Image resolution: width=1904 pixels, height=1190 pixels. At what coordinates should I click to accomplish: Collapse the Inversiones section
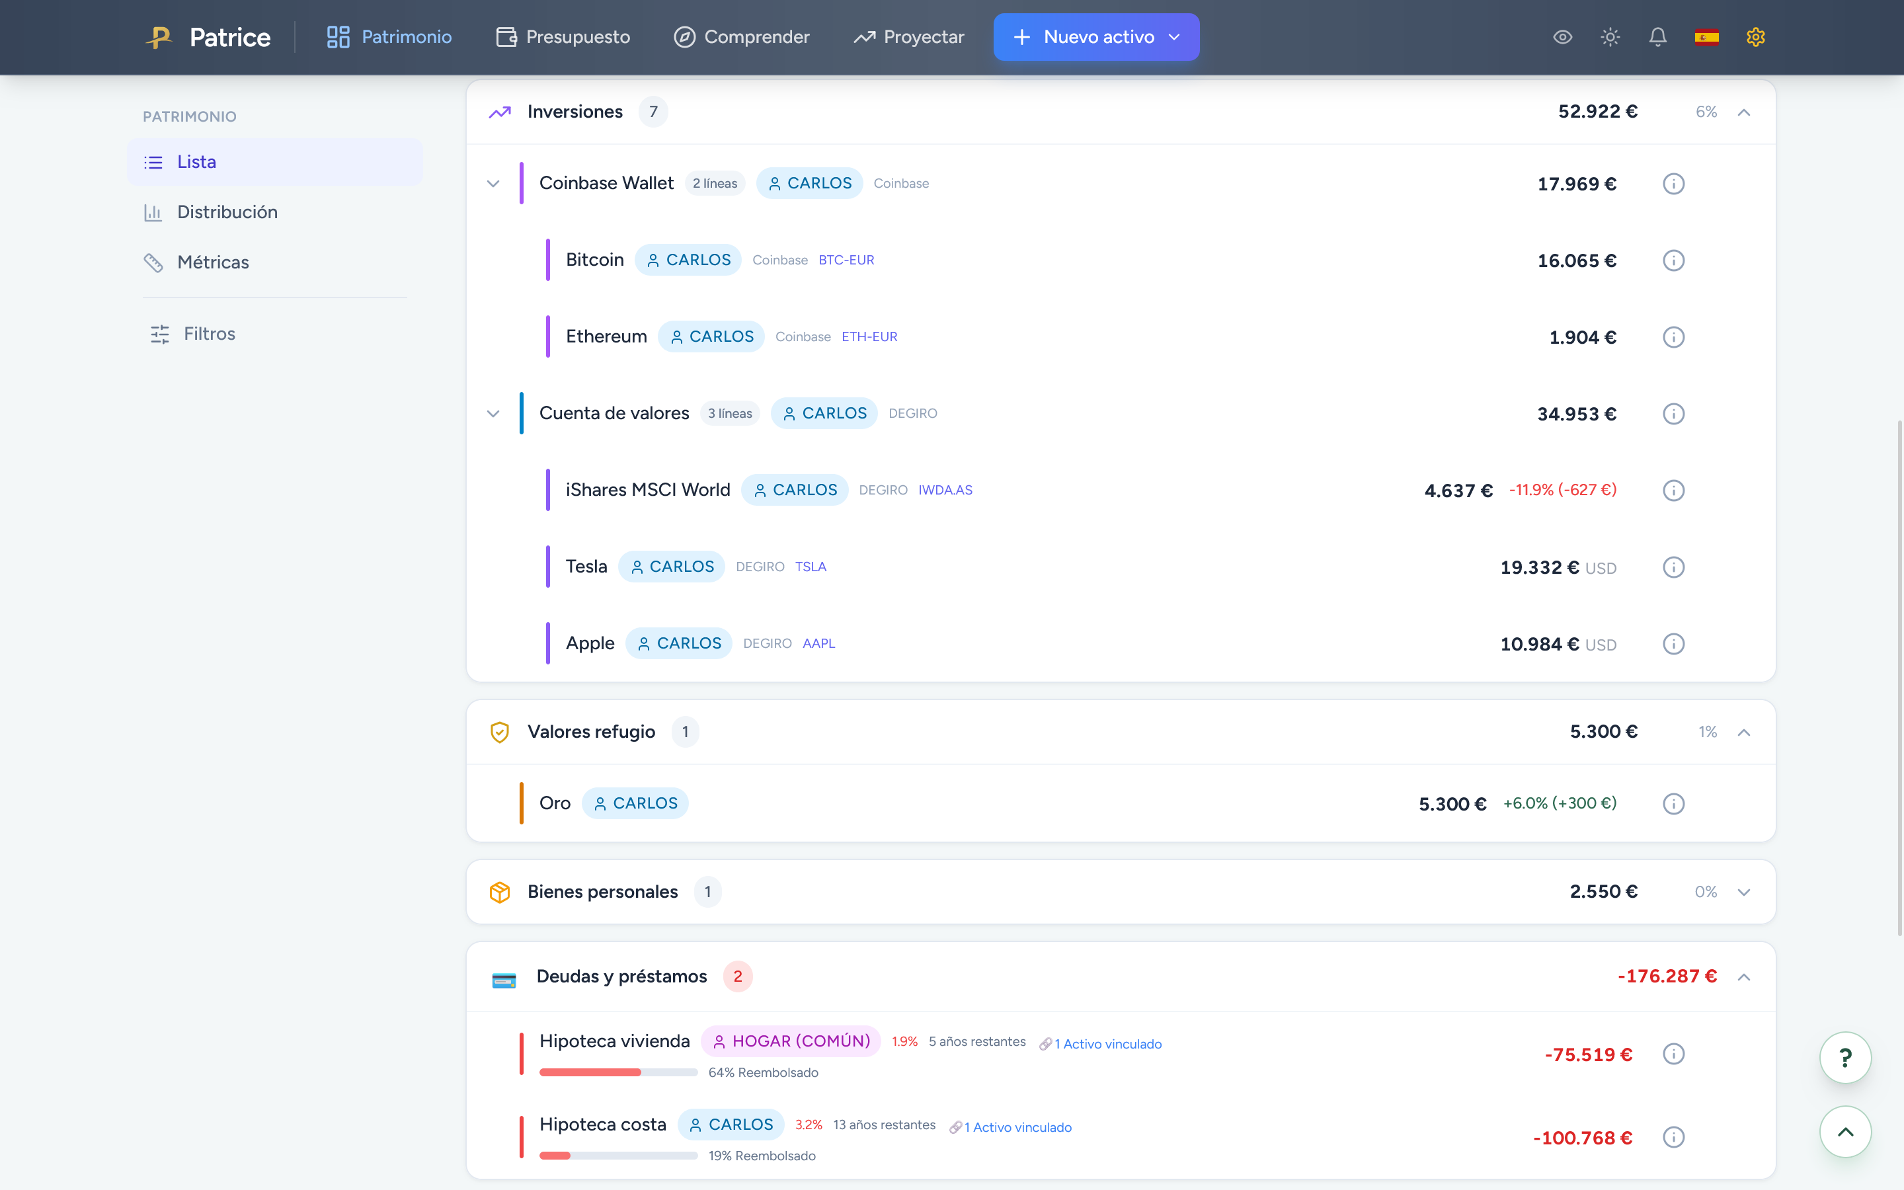(x=1743, y=112)
